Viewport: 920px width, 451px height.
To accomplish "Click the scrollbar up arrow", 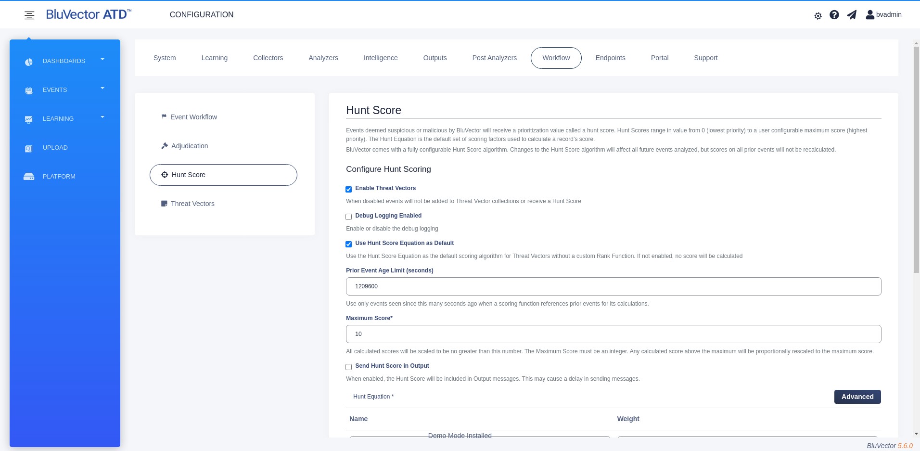I will (916, 43).
